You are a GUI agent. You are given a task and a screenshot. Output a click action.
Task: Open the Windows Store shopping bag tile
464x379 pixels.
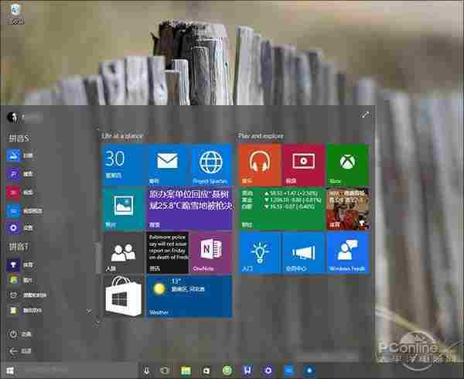[x=124, y=295]
